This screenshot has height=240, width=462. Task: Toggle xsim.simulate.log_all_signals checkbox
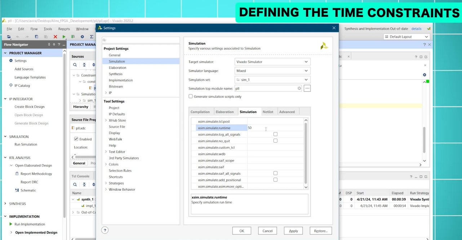[x=275, y=134]
